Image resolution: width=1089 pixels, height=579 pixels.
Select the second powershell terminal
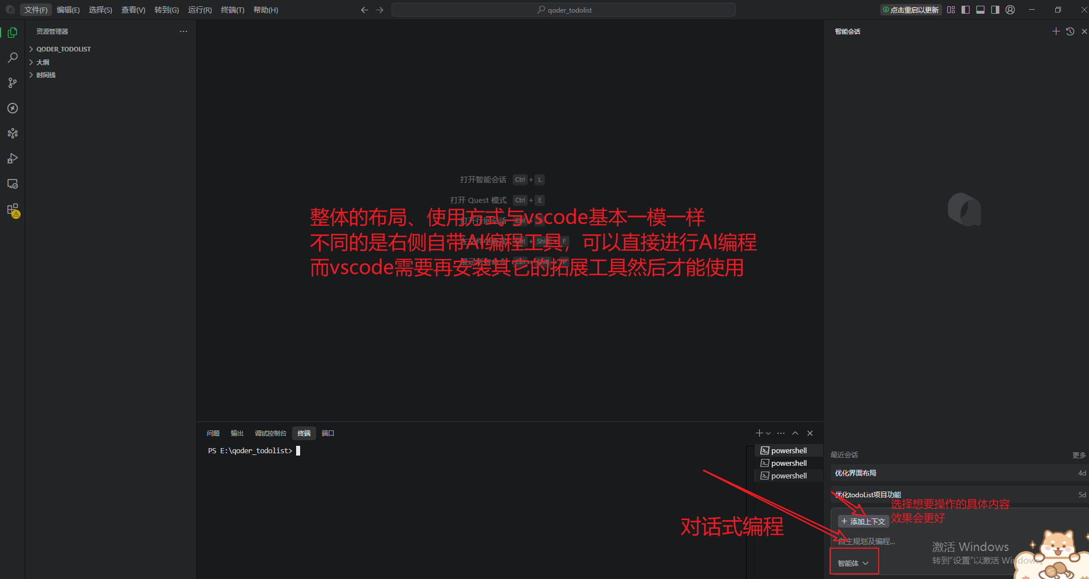click(x=789, y=463)
